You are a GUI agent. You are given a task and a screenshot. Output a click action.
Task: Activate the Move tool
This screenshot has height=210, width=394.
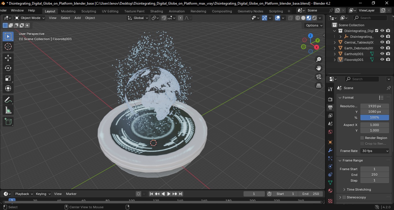[8, 58]
